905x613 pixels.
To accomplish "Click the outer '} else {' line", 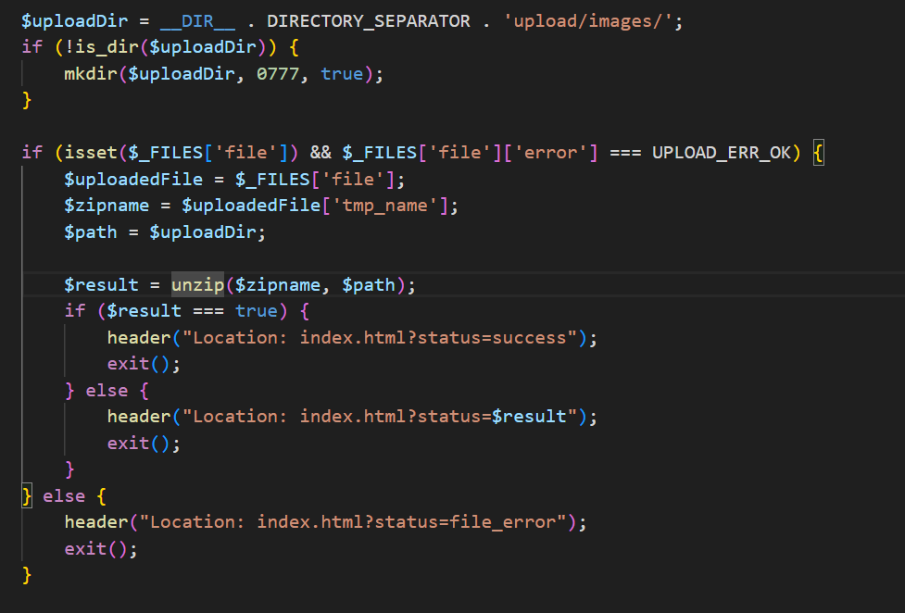I will coord(64,495).
